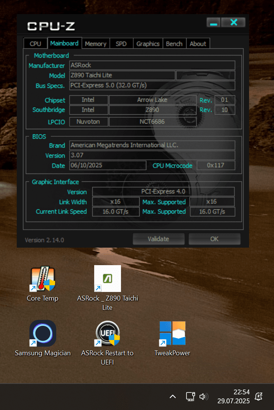Click the Southbridge Z890 value
This screenshot has height=410, width=274.
click(152, 110)
